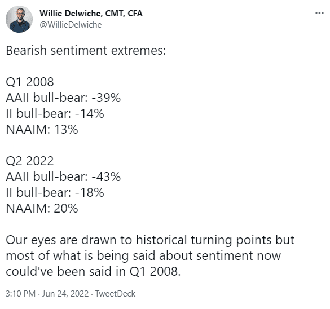Screen dimensions: 330x309
Task: Select the 'AAII bull-bear: -39%' line
Action: 63,98
